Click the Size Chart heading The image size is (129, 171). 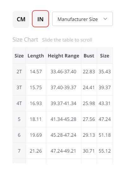(25, 40)
